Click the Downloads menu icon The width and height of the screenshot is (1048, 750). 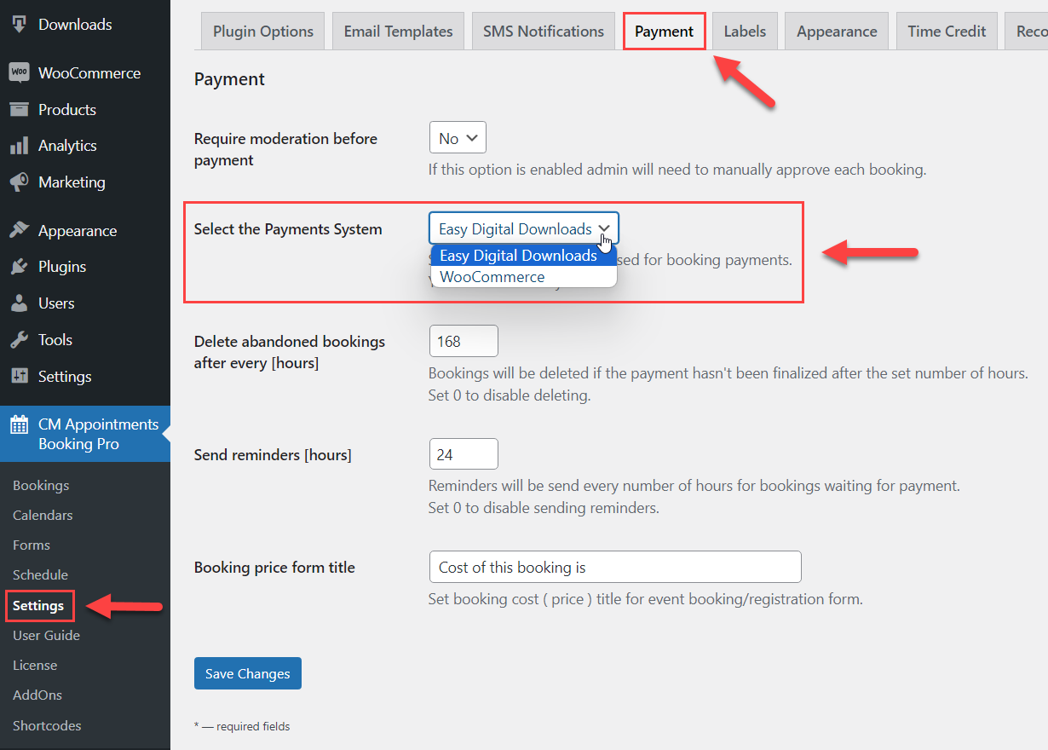(x=19, y=25)
